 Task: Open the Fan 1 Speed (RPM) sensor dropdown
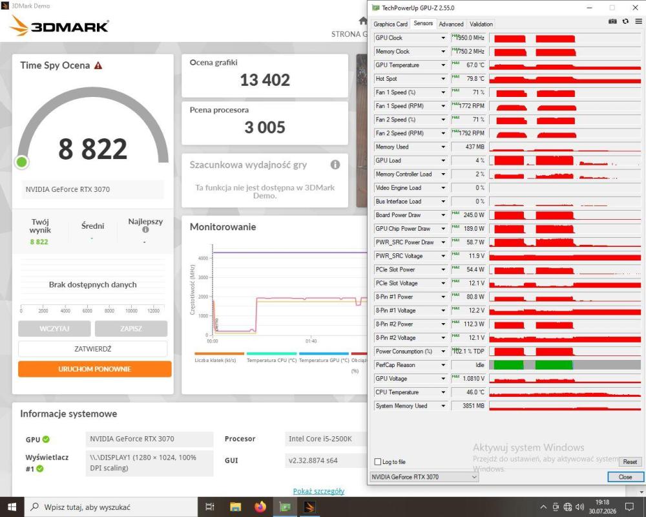(x=443, y=106)
